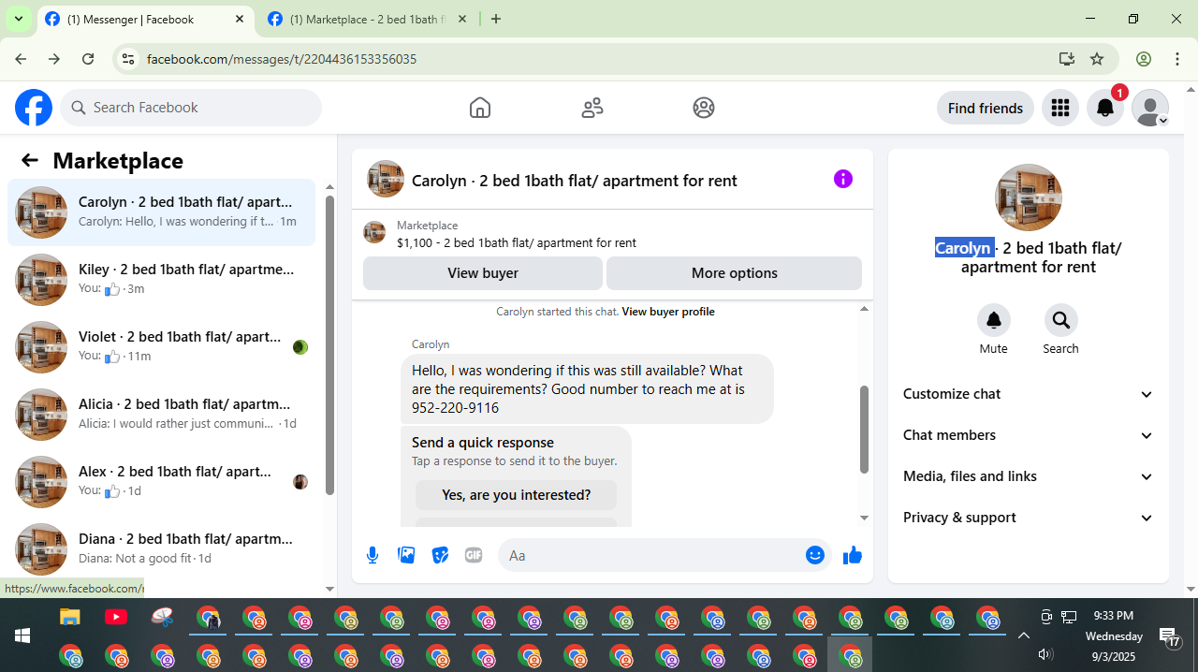Image resolution: width=1198 pixels, height=672 pixels.
Task: Expand the Chat members section
Action: pyautogui.click(x=1028, y=435)
